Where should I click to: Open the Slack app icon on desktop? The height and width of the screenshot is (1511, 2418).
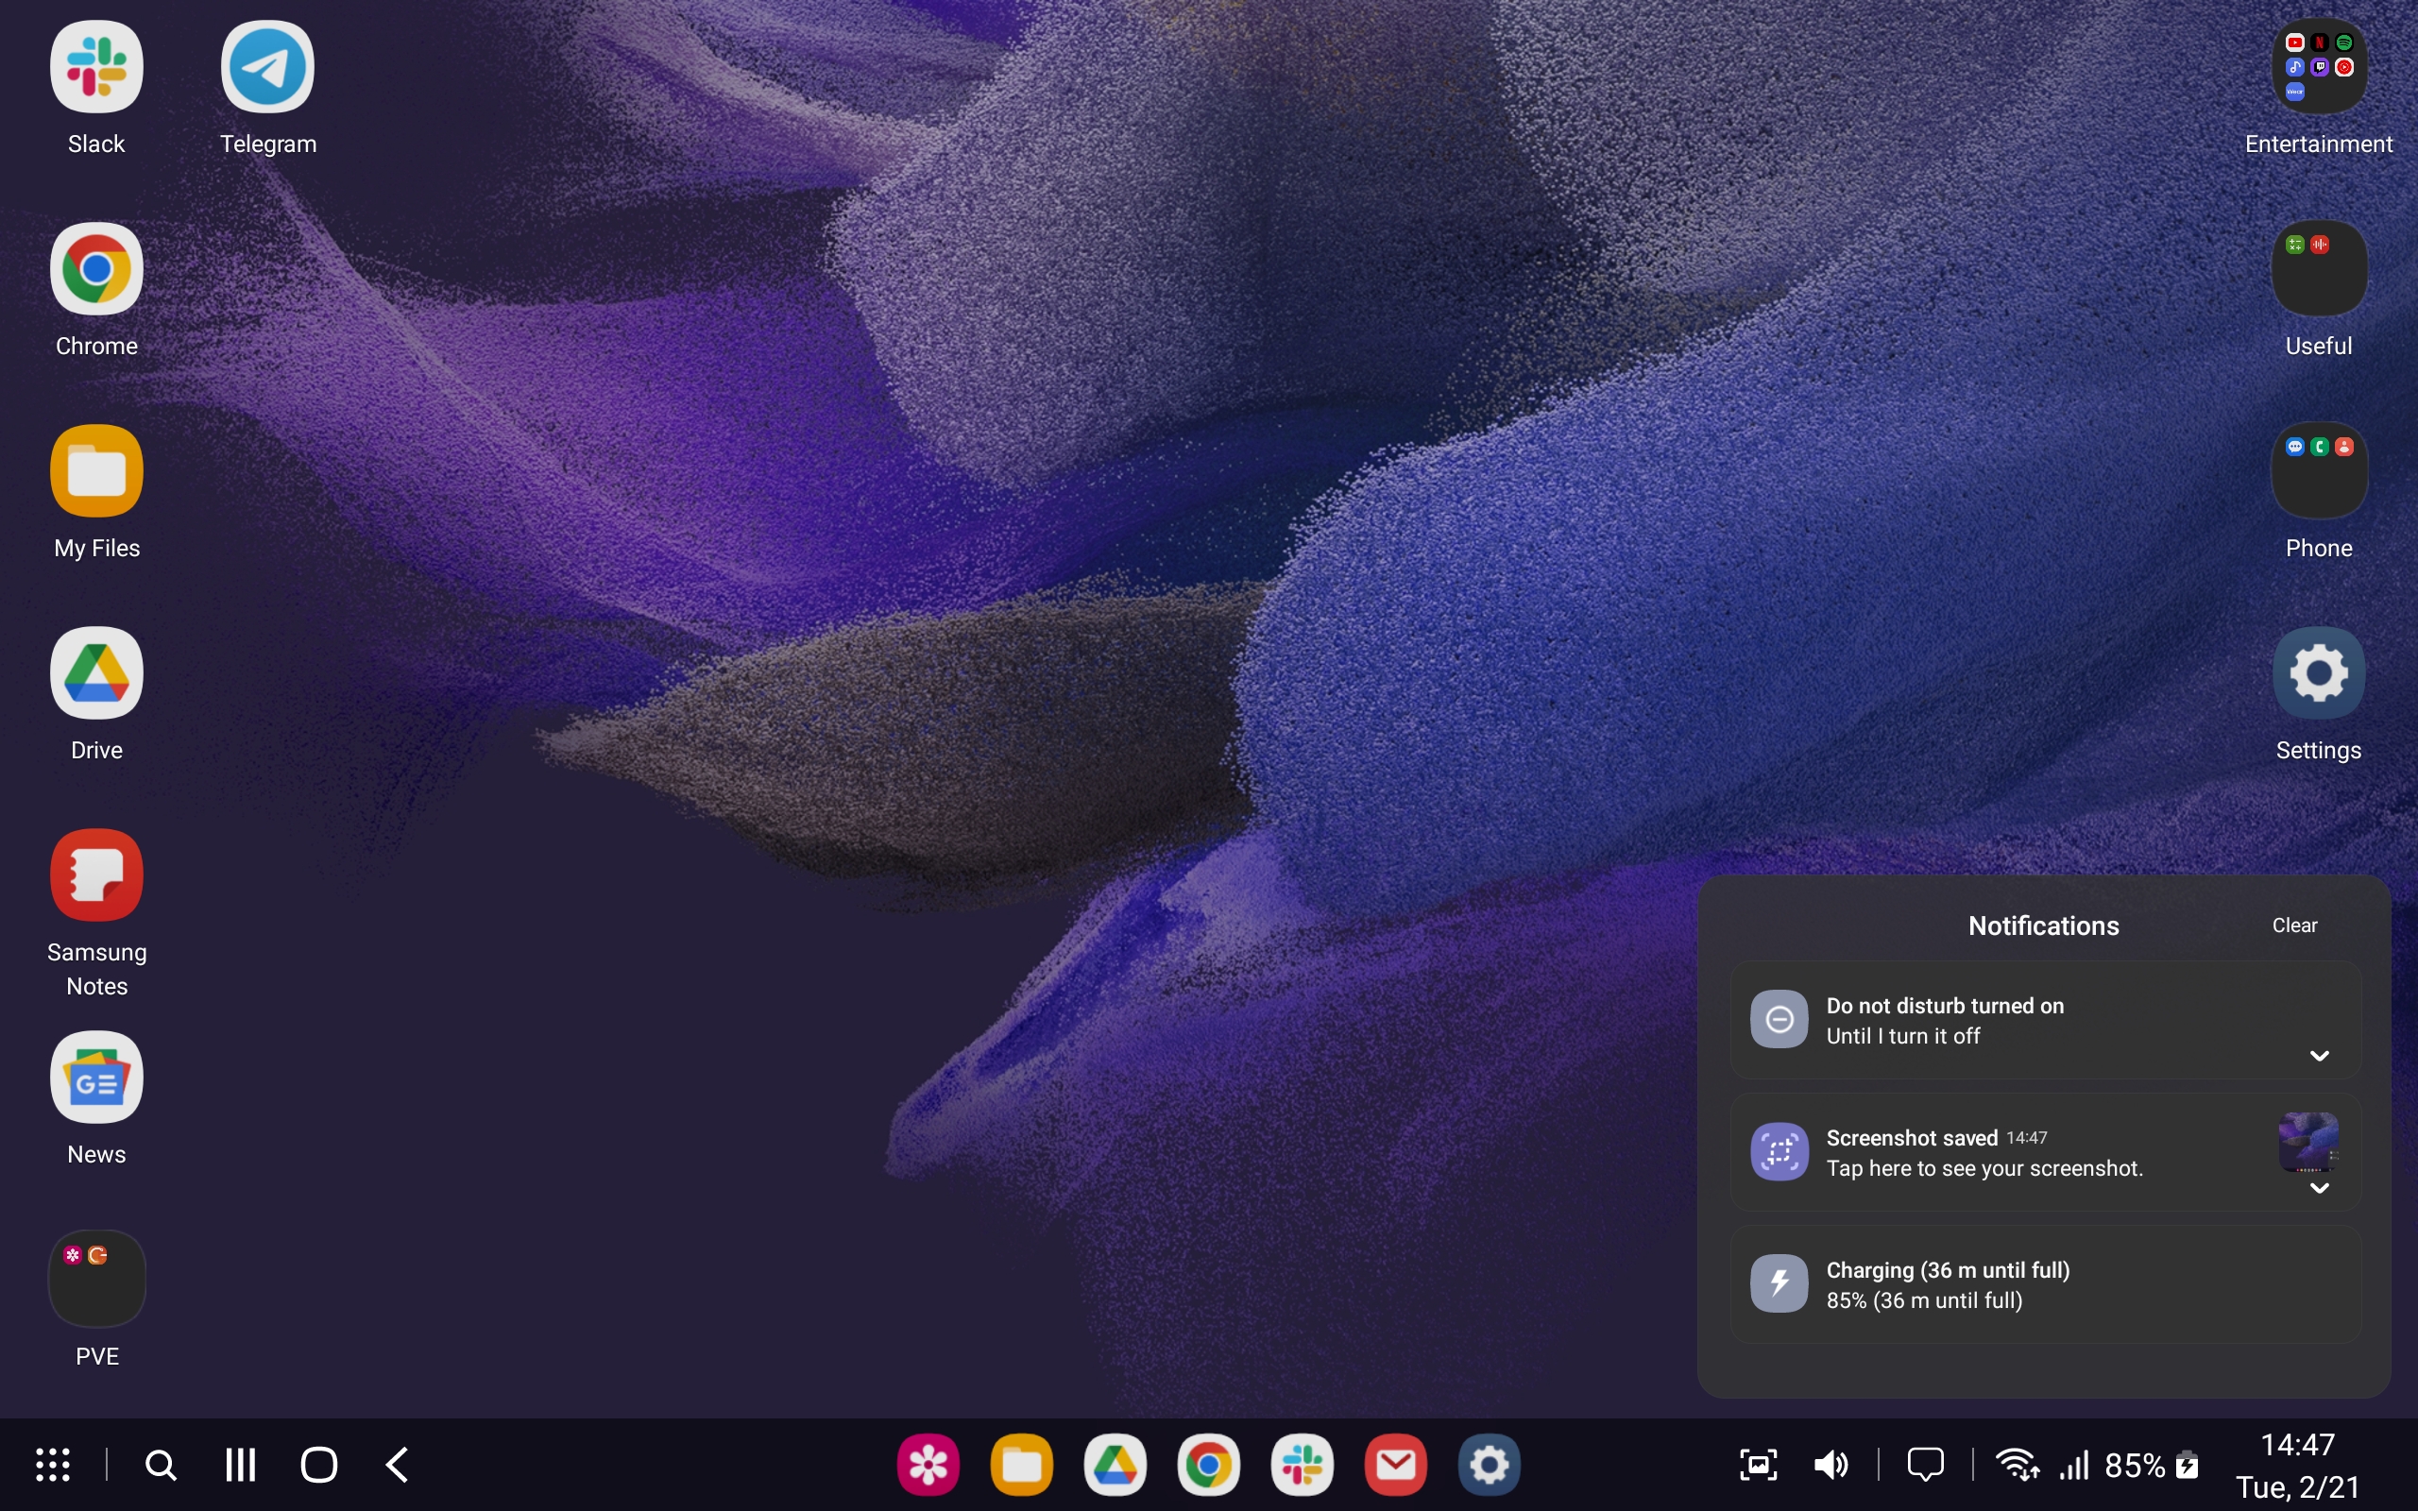tap(96, 68)
